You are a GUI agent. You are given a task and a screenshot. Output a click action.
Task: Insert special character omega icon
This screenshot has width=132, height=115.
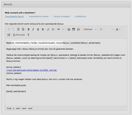click(x=79, y=30)
